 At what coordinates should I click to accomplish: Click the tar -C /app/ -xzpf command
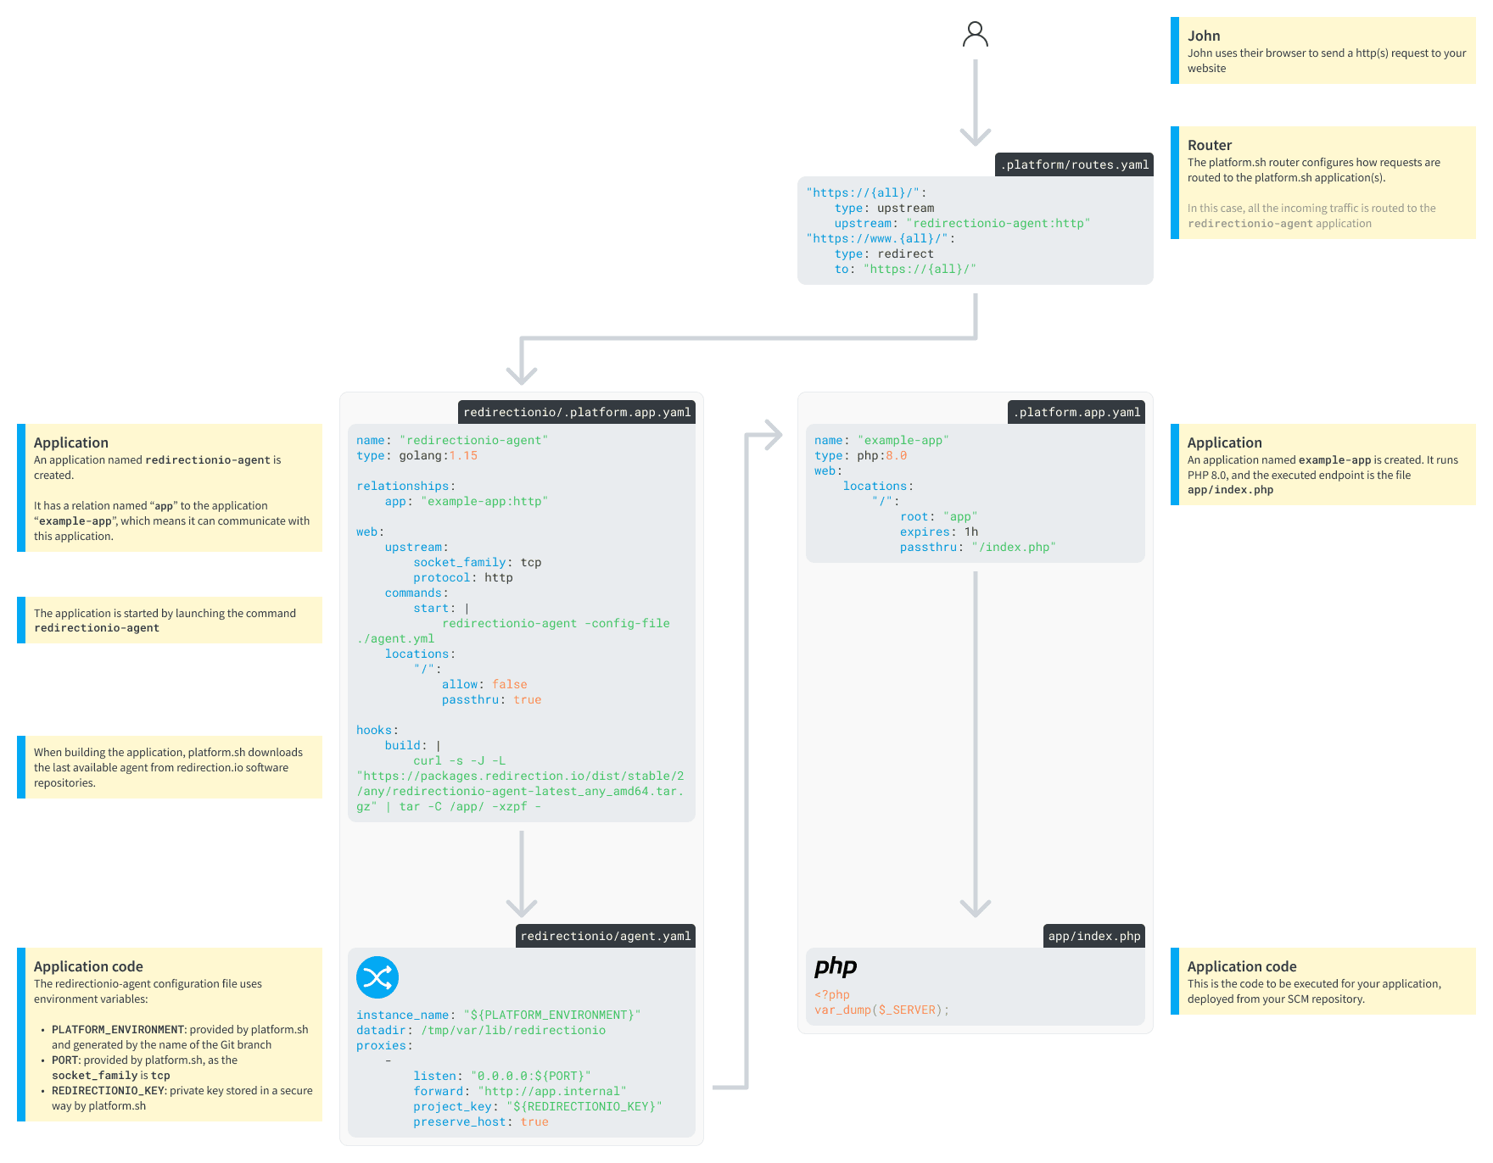470,806
